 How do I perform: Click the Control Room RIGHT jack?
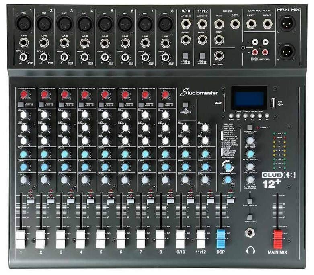click(x=267, y=24)
